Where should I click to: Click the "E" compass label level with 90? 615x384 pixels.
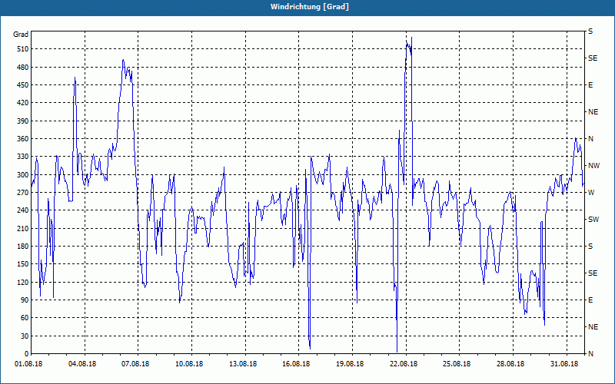[590, 300]
